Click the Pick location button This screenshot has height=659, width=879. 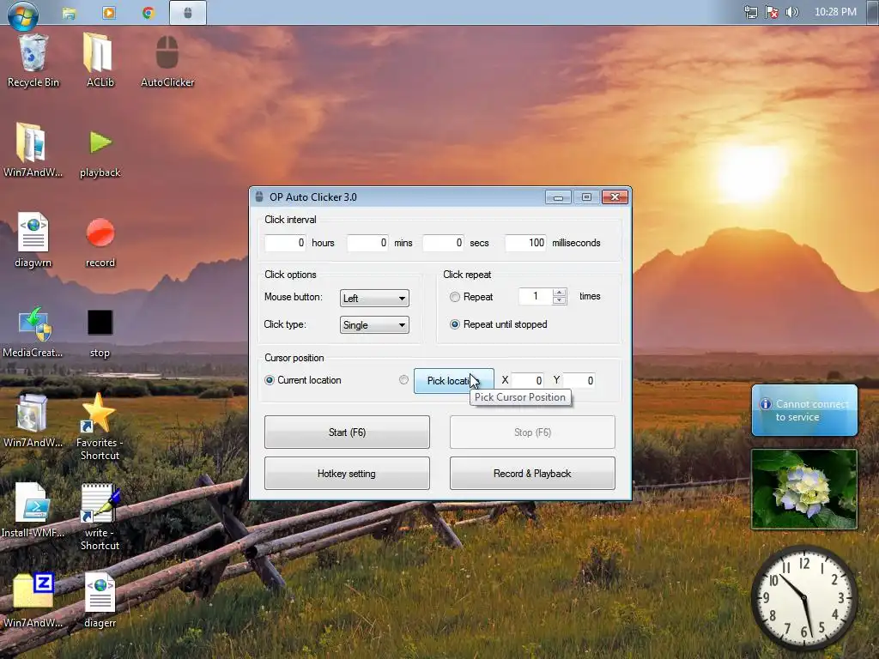tap(453, 380)
